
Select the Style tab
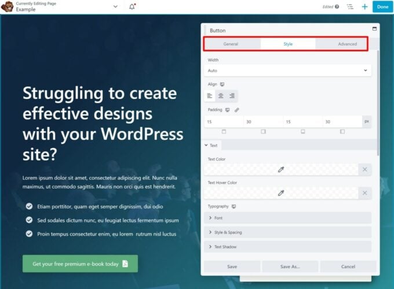pos(288,44)
